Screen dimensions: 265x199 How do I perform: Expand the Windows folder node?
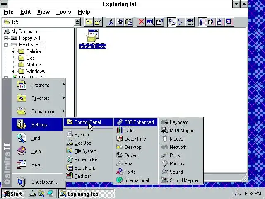click(x=13, y=71)
